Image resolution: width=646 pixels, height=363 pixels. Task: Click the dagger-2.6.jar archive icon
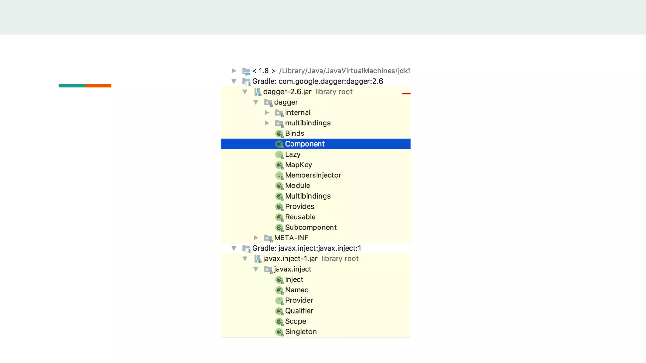(x=258, y=92)
